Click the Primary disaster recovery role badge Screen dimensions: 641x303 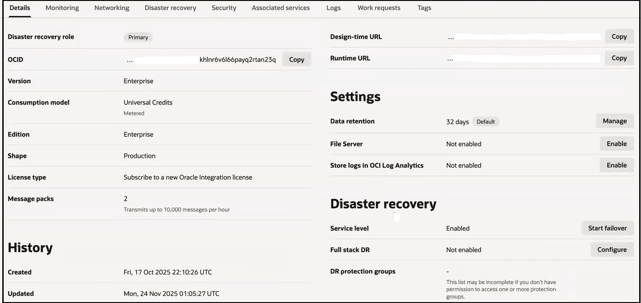(137, 37)
